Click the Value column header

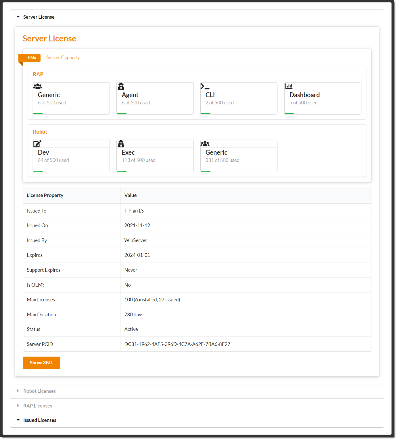(x=131, y=195)
